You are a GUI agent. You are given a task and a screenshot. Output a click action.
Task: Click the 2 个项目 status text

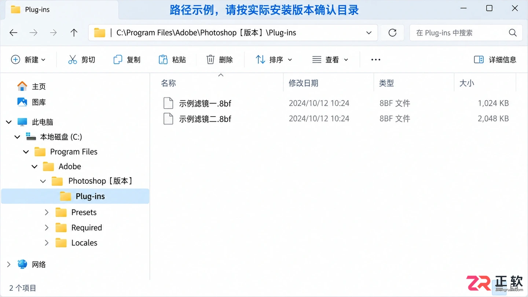tap(23, 288)
